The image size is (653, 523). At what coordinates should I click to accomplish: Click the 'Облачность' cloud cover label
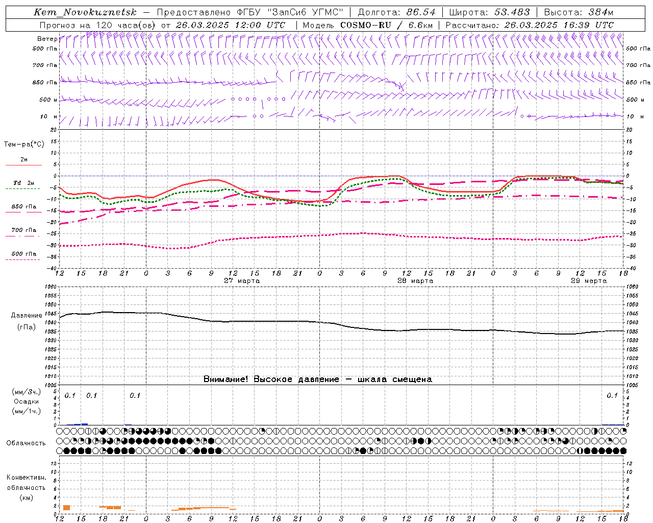click(26, 443)
